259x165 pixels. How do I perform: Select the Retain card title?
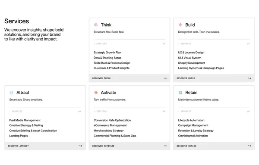[x=191, y=93]
